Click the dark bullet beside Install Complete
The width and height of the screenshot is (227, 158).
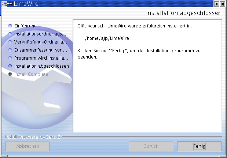10,74
